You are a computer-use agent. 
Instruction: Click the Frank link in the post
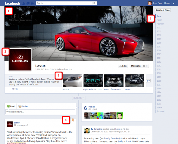click(128, 142)
